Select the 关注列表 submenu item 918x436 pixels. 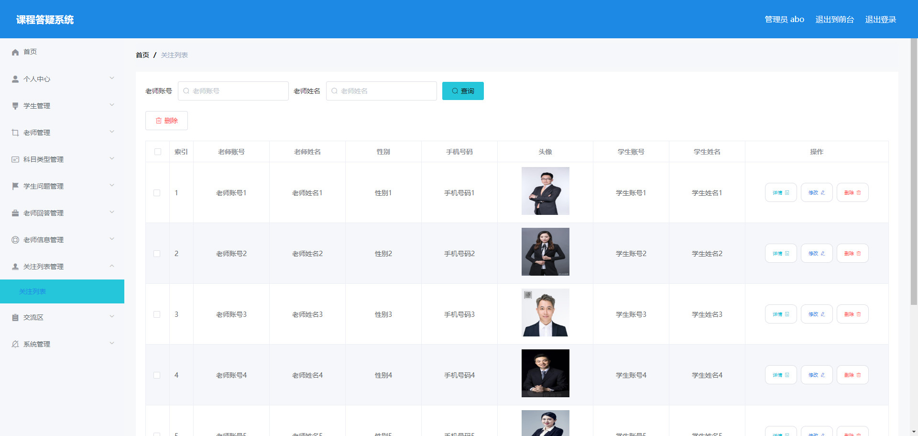pyautogui.click(x=62, y=291)
